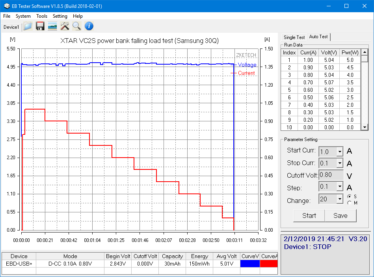Click the 5.01V average voltage cell
Viewport: 374px width, 277px height.
[227, 264]
